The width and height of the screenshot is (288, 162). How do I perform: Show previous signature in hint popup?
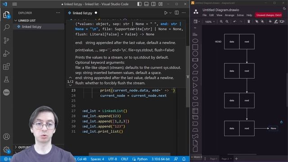(x=70, y=77)
